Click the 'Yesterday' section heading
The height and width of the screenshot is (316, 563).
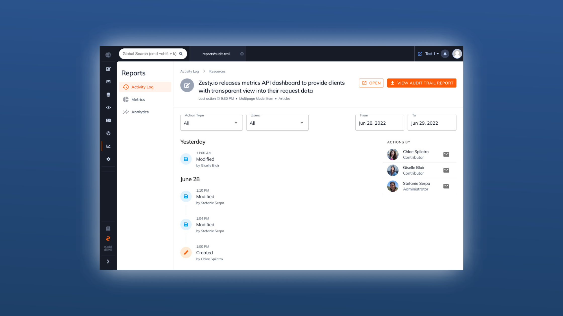tap(193, 142)
